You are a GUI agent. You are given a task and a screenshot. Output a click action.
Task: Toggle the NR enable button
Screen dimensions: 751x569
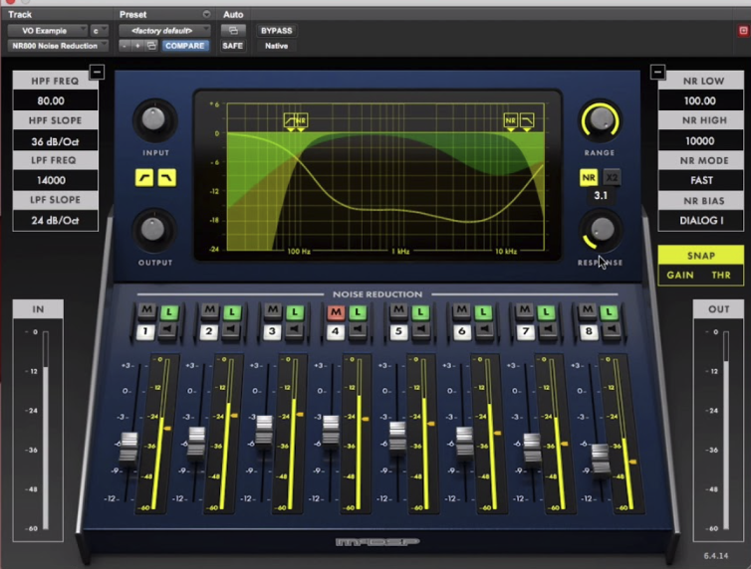point(589,178)
